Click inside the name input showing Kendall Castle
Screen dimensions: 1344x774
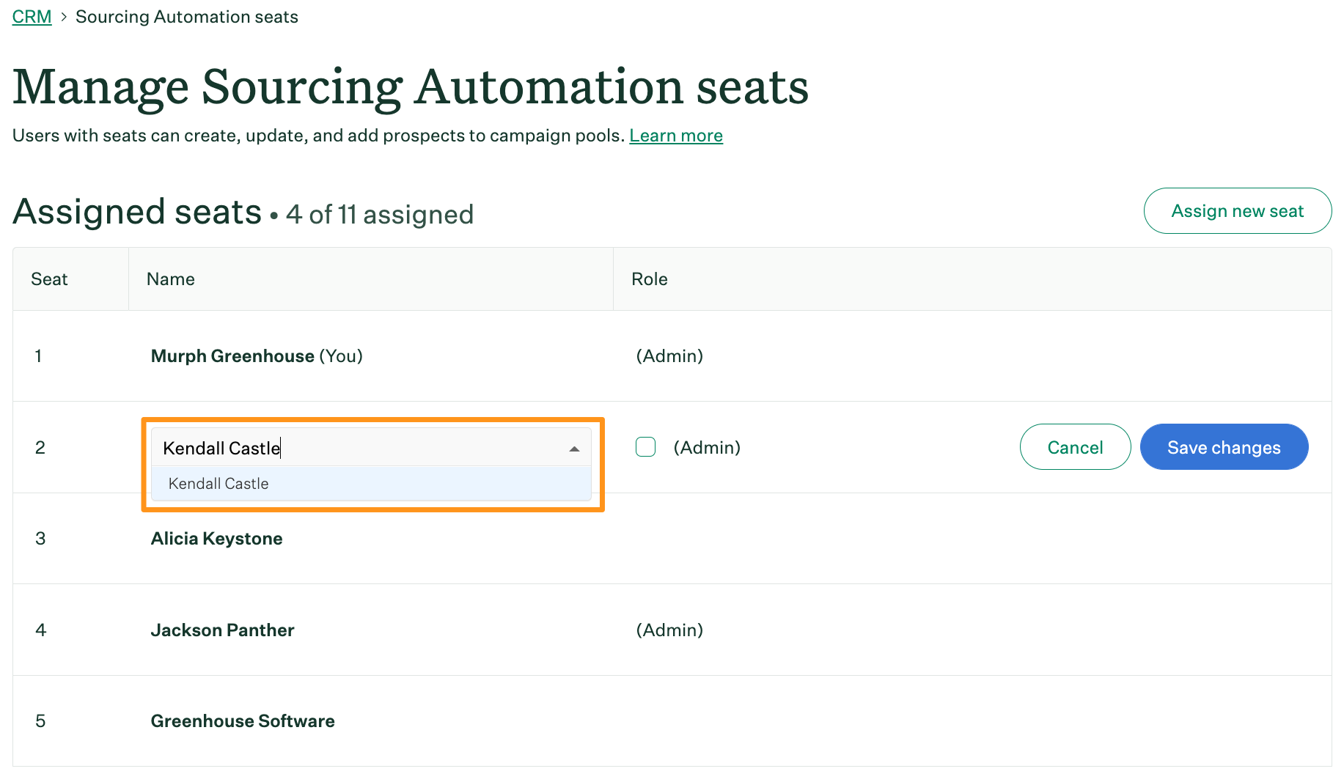tap(330, 447)
